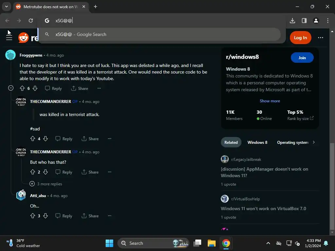Open the weather widget showing 36°F

click(x=23, y=243)
